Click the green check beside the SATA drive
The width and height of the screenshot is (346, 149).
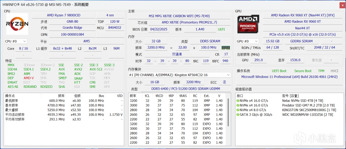click(238, 114)
